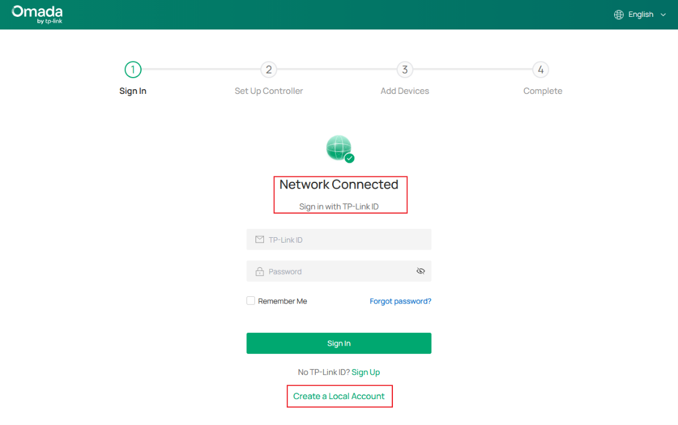This screenshot has width=678, height=425.
Task: Click the green Sign In button
Action: click(x=339, y=343)
